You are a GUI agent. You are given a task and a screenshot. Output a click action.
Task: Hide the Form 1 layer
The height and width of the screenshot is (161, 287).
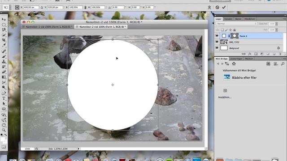217,36
